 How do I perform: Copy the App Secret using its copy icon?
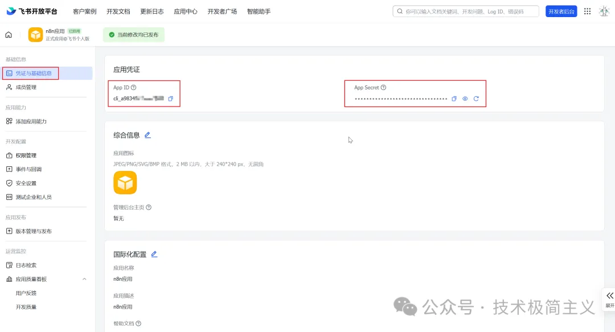(x=454, y=99)
